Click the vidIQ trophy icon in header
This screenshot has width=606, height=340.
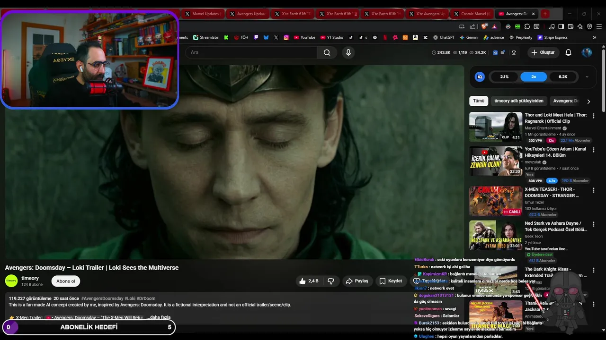point(514,52)
